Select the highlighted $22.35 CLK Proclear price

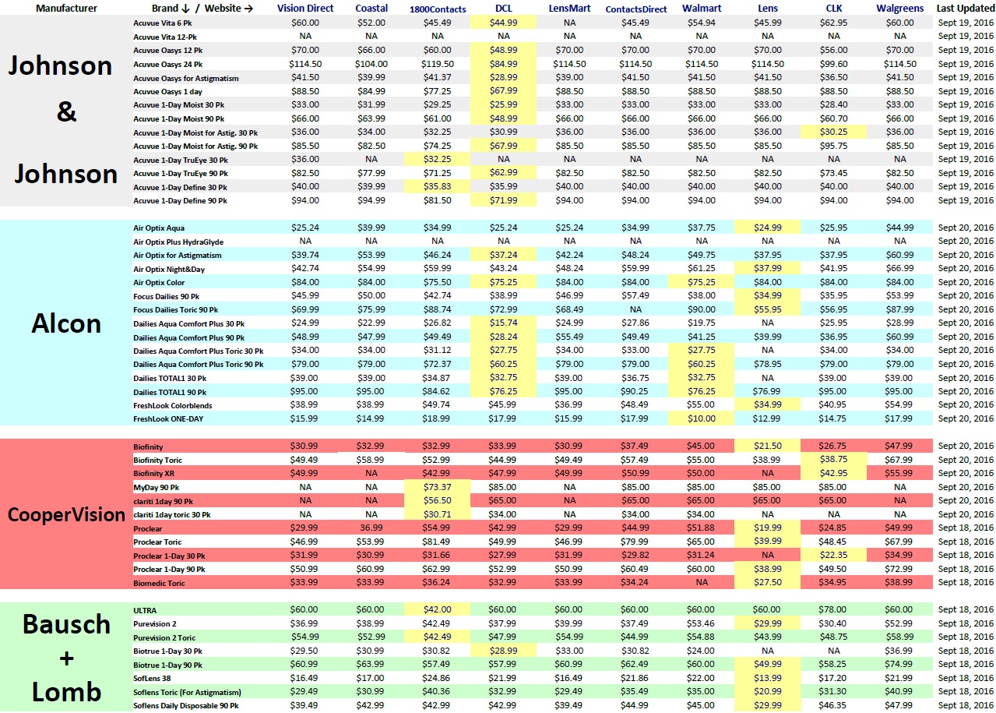click(x=833, y=555)
